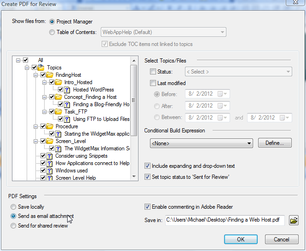306x251 pixels.
Task: Collapse the Screen_Level folder node
Action: tap(35, 141)
